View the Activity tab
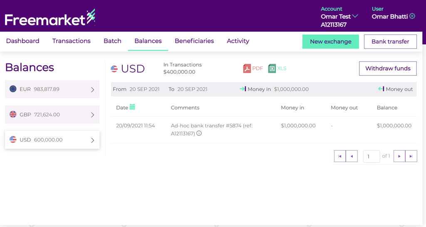 click(238, 41)
